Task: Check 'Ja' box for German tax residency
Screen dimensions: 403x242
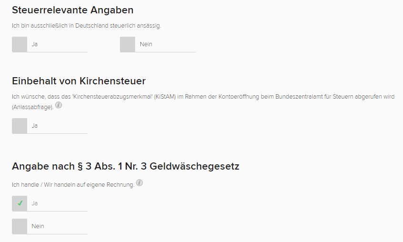Action: 20,44
